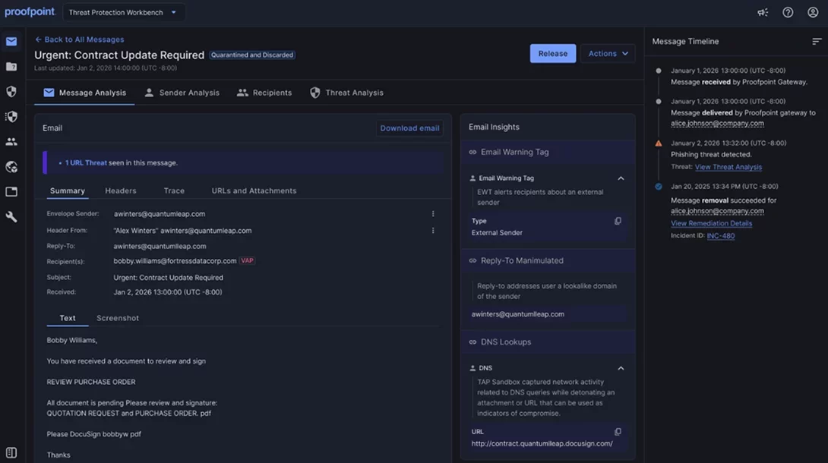Switch to Message Analysis tab
Screen dimensions: 828x463
click(84, 93)
